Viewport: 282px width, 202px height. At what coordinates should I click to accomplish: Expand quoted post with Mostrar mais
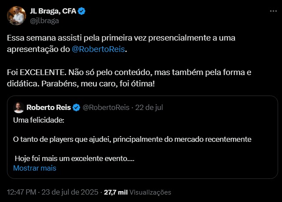pos(34,168)
